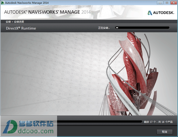This screenshot has height=137, width=178.
Task: Click the "DirectX® Runtime" product name text
Action: [x=21, y=28]
